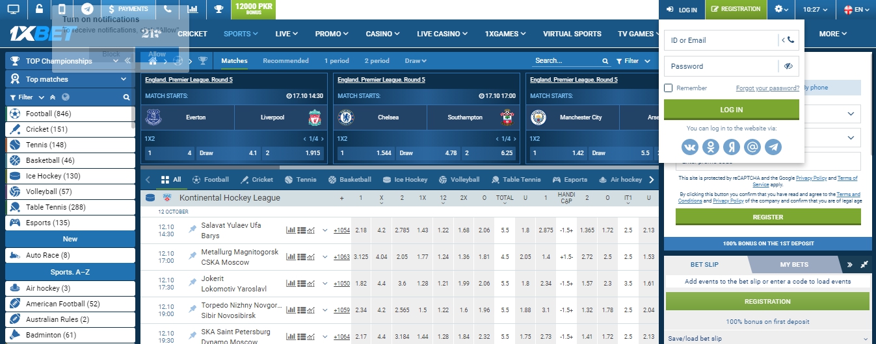The height and width of the screenshot is (344, 876).
Task: Bet on Everton win at odds 4
Action: (x=169, y=153)
